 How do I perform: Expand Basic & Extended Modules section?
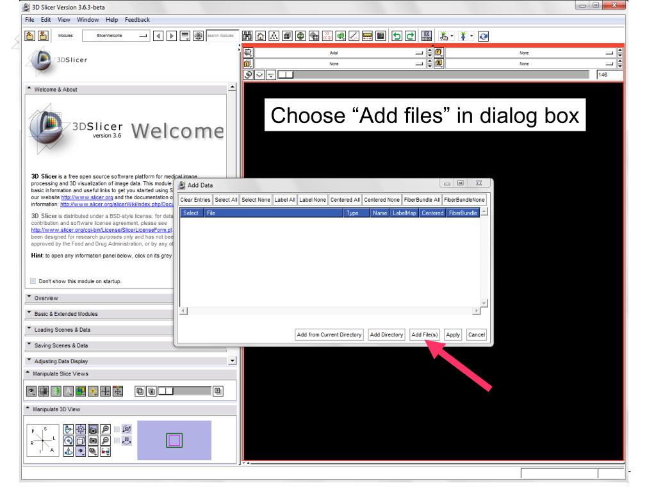(99, 314)
